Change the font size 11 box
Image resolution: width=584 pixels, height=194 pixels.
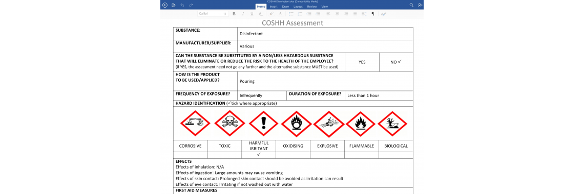click(x=224, y=14)
